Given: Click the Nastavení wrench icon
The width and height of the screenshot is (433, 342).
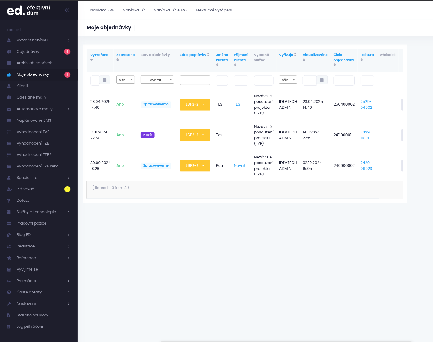Looking at the screenshot, I should tap(9, 304).
